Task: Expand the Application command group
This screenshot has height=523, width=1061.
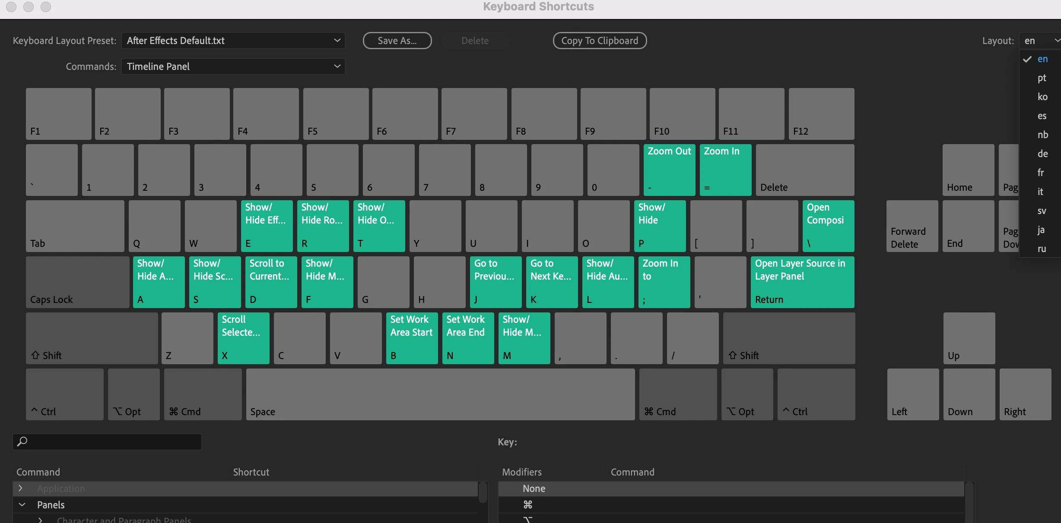Action: tap(20, 488)
